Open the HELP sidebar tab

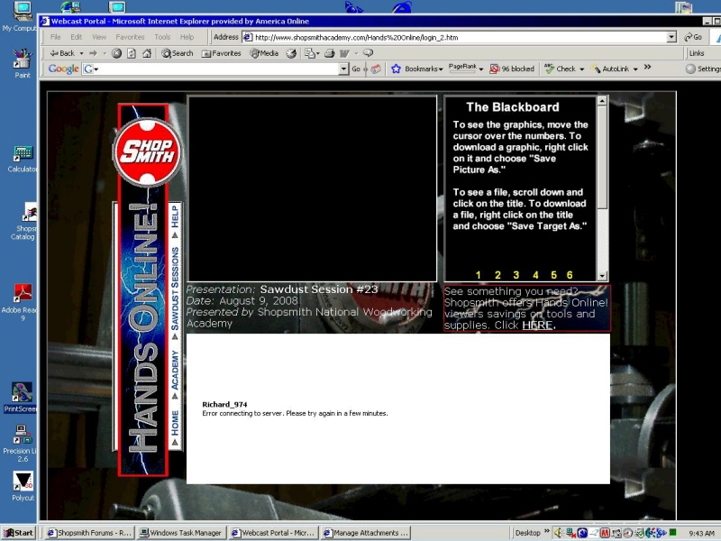pyautogui.click(x=175, y=216)
